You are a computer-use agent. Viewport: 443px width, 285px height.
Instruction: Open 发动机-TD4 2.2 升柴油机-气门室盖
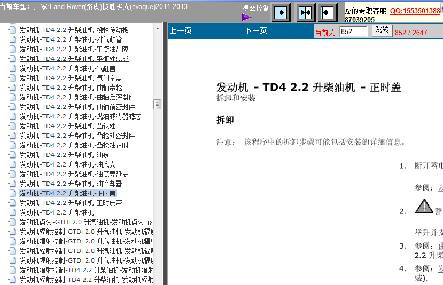[71, 78]
